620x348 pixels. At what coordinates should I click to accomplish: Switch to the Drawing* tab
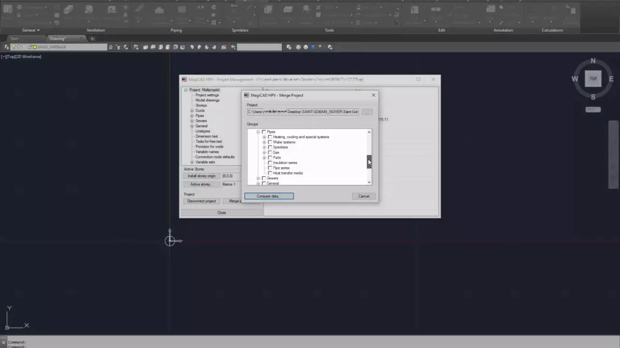click(58, 39)
